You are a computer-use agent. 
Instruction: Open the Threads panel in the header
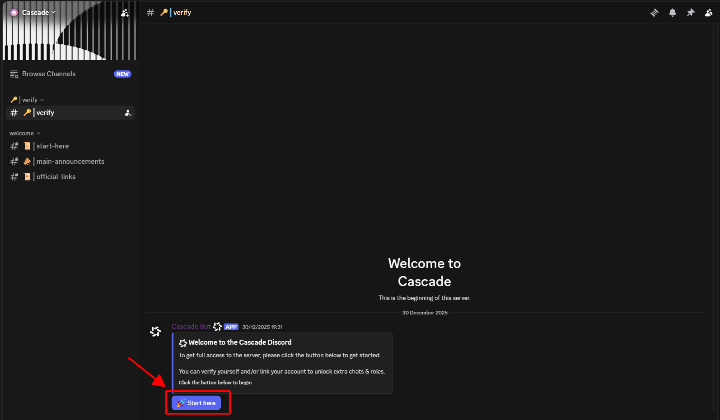coord(654,13)
